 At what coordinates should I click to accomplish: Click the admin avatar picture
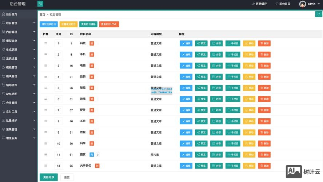pos(302,4)
